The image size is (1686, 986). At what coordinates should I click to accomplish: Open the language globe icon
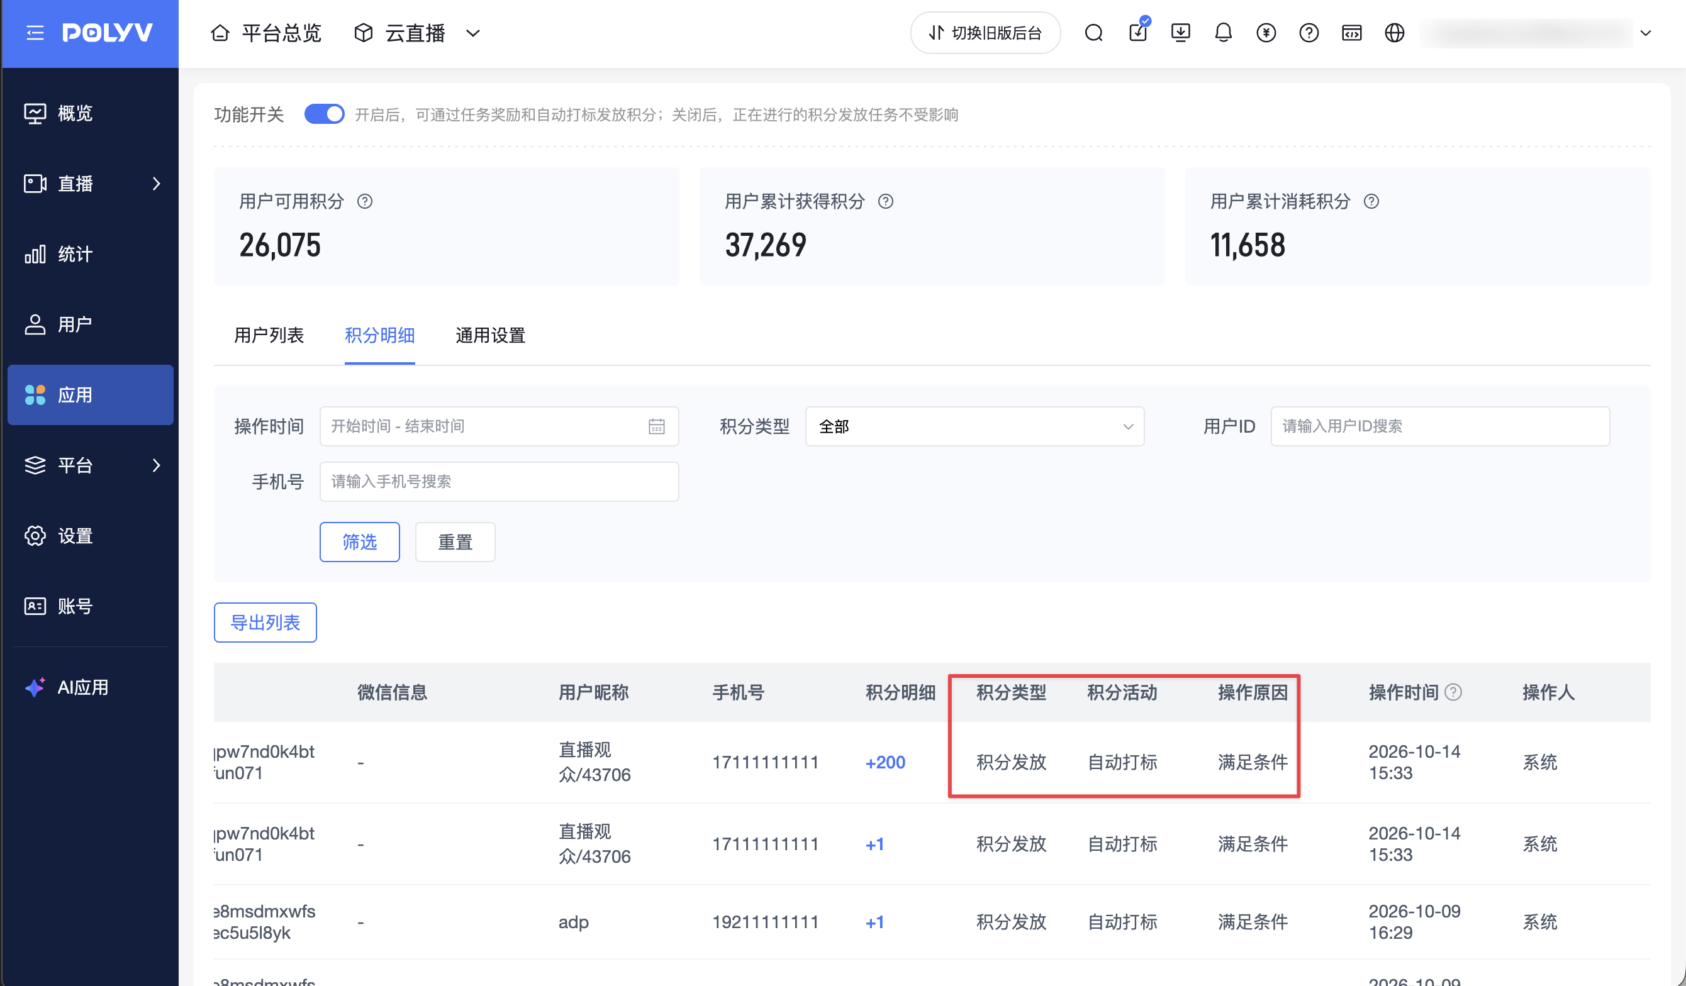pos(1394,33)
